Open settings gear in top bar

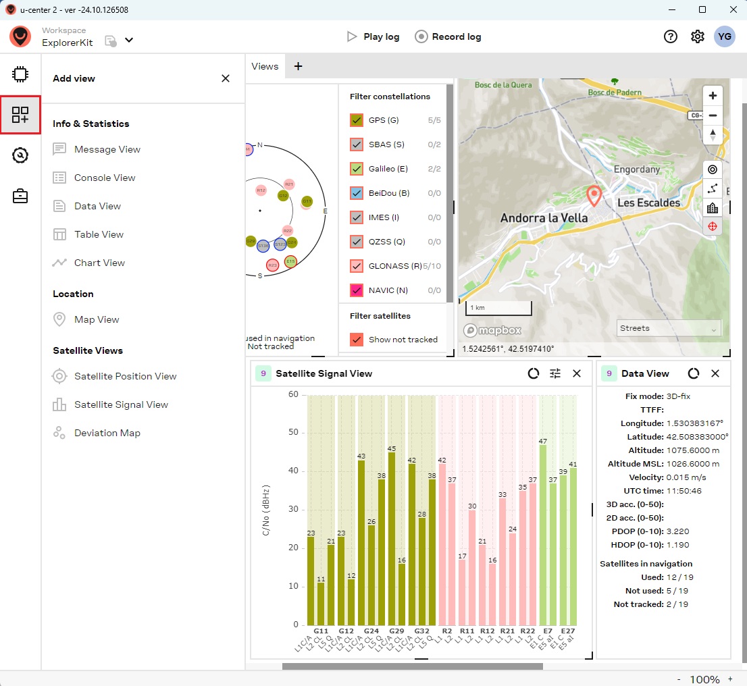tap(698, 36)
